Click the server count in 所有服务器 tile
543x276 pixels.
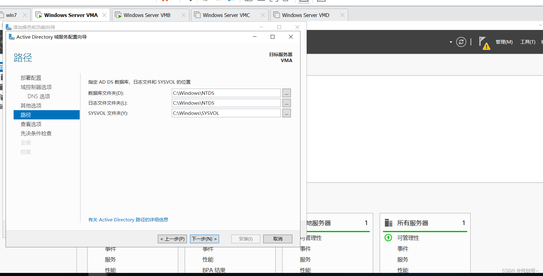[463, 223]
